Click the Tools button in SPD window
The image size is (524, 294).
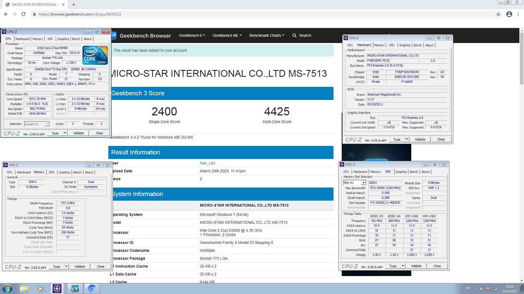click(x=393, y=266)
